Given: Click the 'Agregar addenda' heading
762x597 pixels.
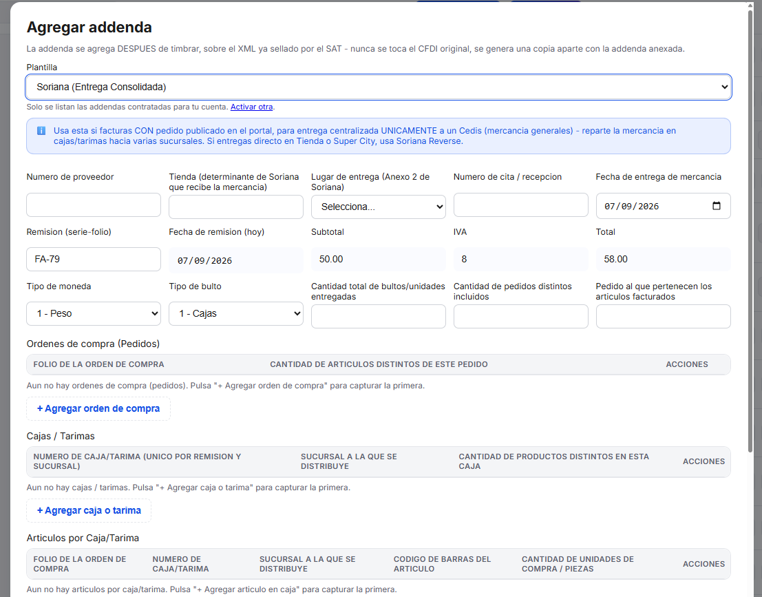Looking at the screenshot, I should tap(89, 28).
